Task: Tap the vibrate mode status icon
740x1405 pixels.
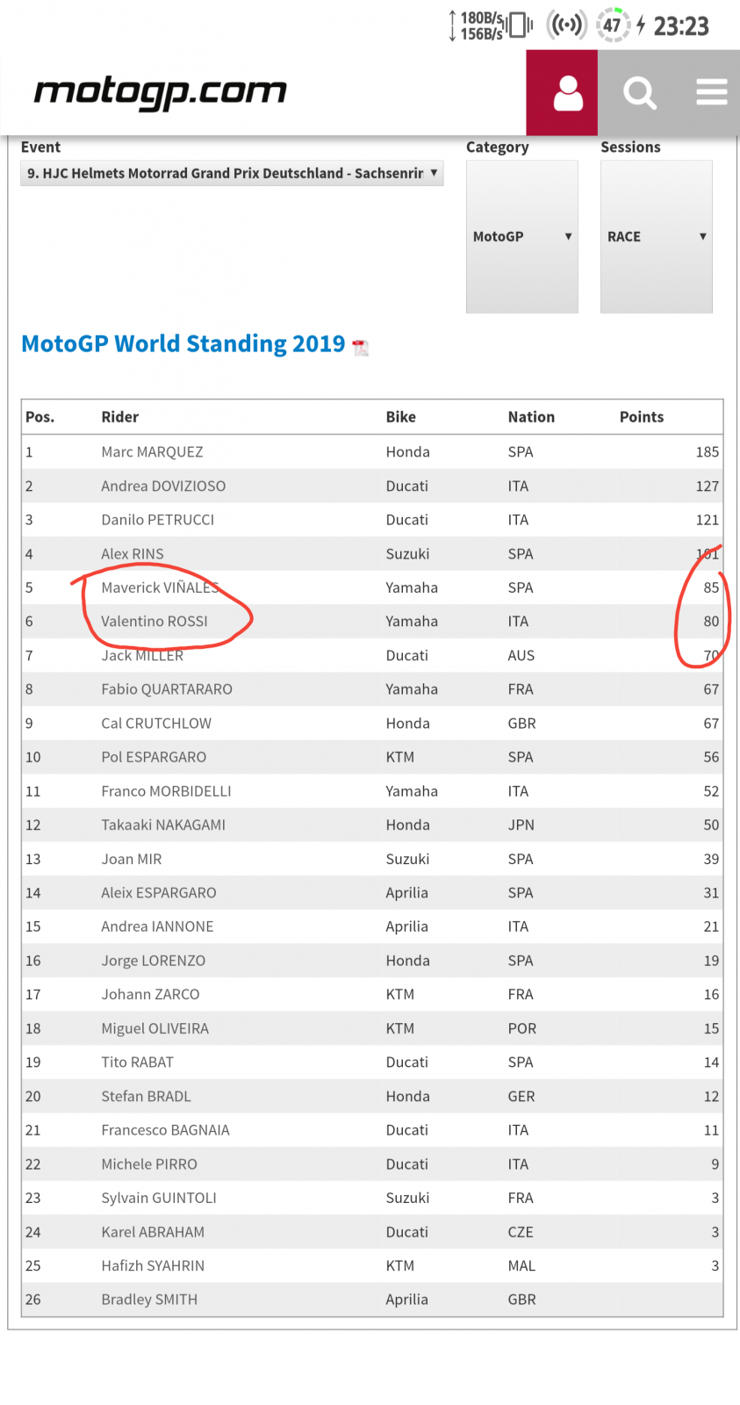Action: [x=521, y=25]
